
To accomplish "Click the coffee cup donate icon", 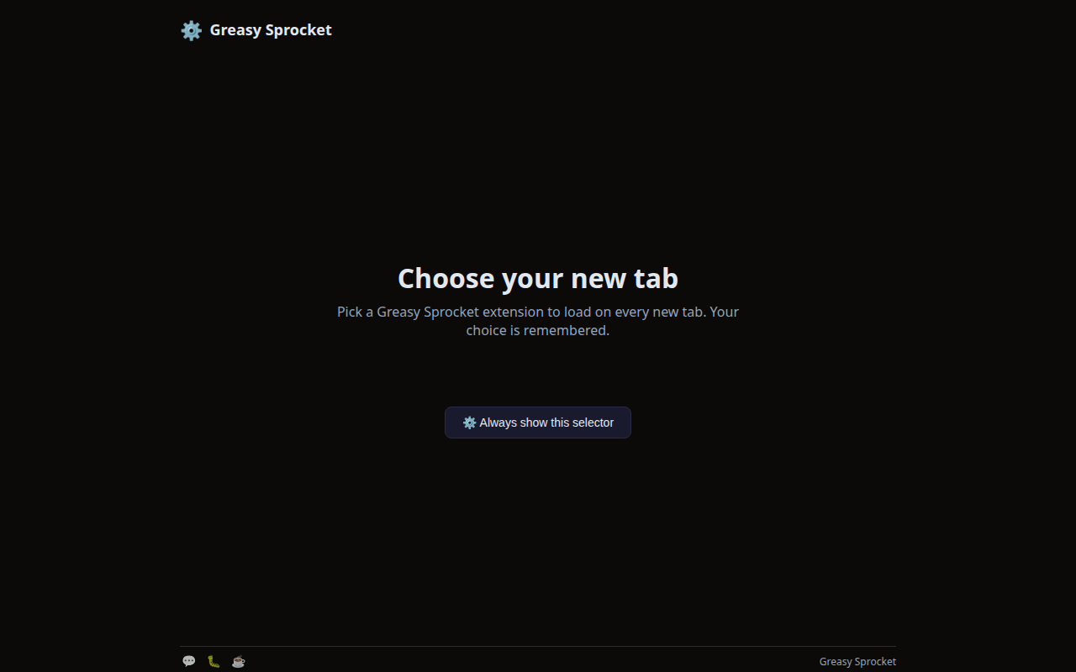I will (239, 661).
